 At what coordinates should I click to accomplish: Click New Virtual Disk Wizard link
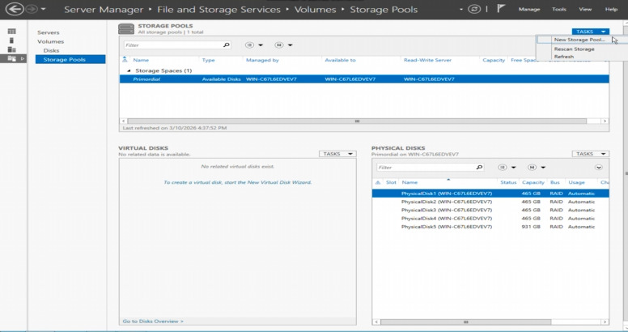(x=237, y=182)
